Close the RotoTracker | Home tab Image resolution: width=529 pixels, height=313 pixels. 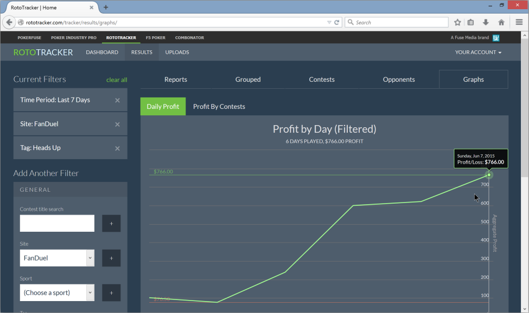click(x=92, y=8)
